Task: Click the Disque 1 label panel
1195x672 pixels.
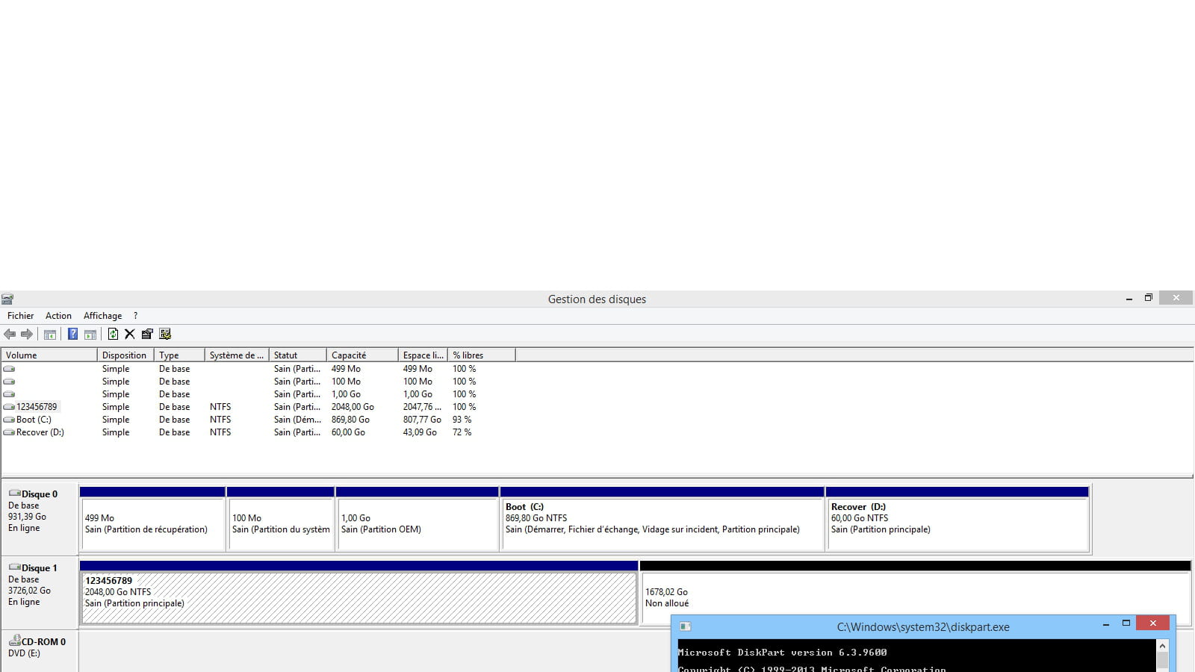Action: coord(40,591)
